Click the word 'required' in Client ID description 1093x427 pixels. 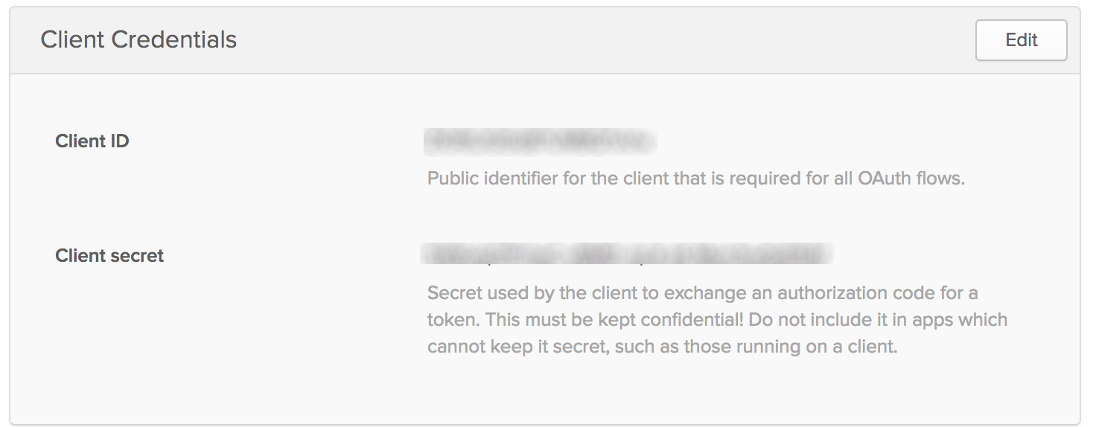pos(759,179)
